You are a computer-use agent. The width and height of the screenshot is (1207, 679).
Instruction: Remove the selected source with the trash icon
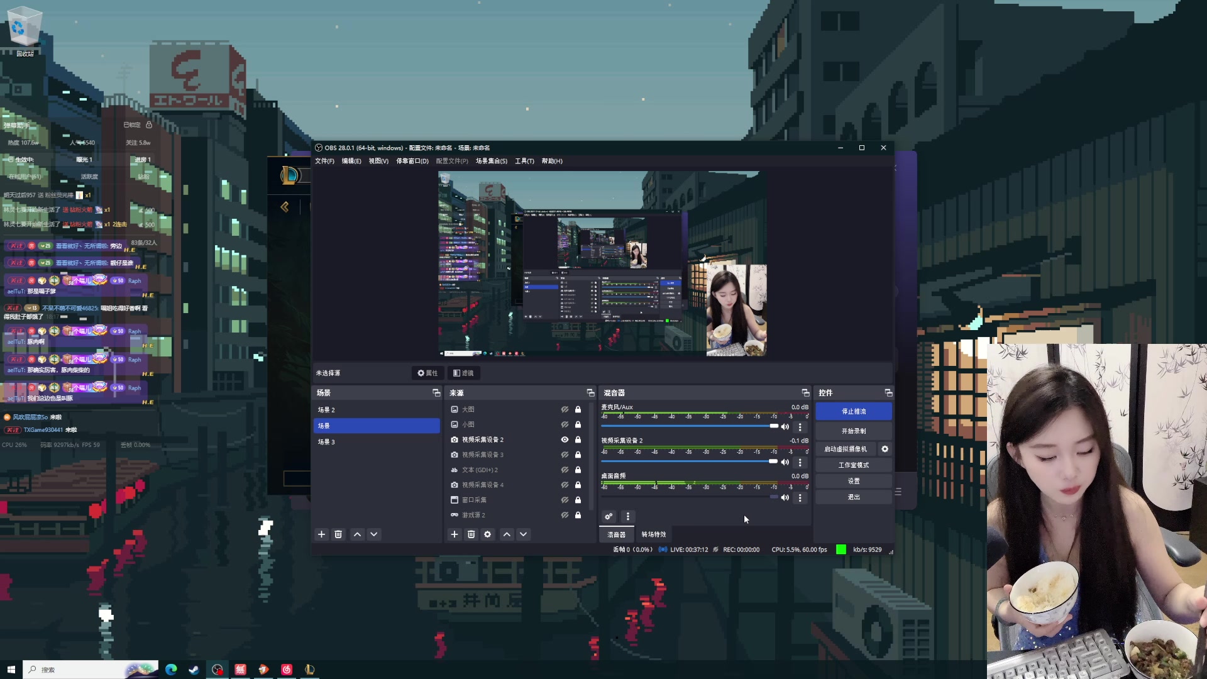[x=471, y=534]
